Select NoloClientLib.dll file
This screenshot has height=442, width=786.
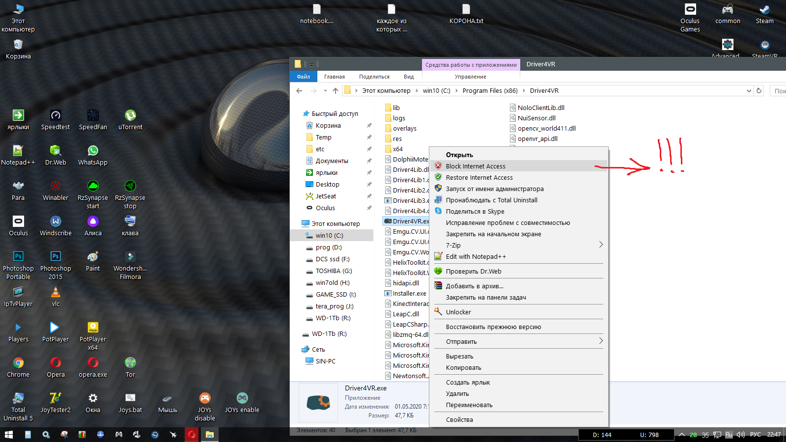click(540, 108)
